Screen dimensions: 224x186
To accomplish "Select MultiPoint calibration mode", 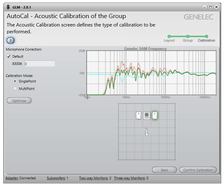I will 15,89.
